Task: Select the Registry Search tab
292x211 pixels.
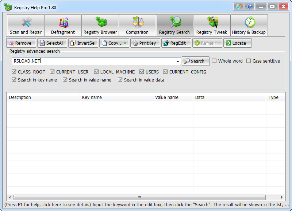Action: click(174, 25)
